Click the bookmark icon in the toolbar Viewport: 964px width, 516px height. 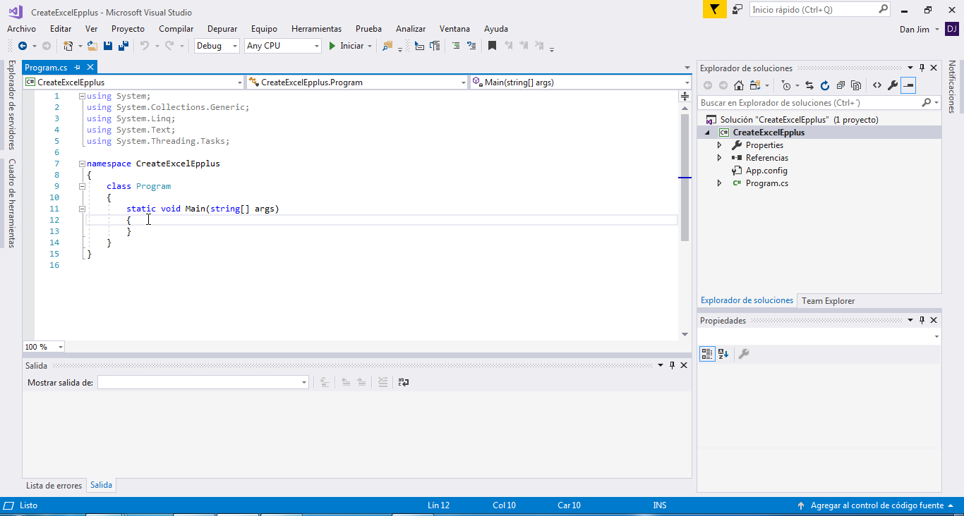[x=492, y=46]
